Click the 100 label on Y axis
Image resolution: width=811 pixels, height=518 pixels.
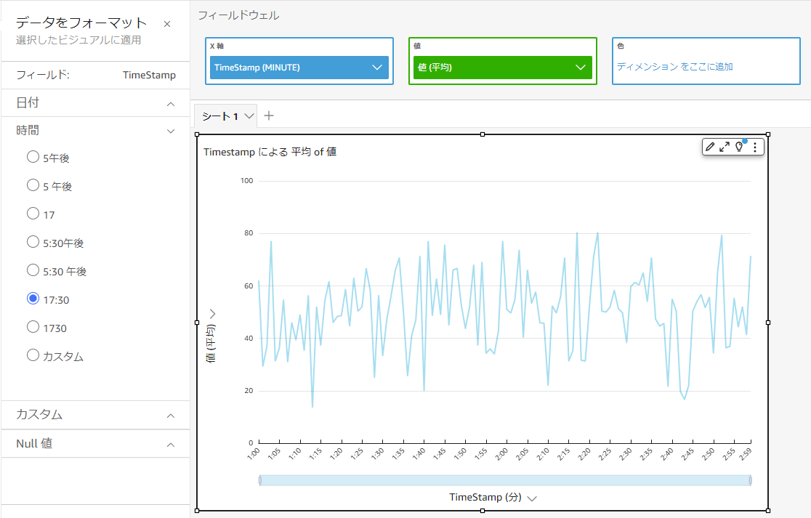[246, 180]
